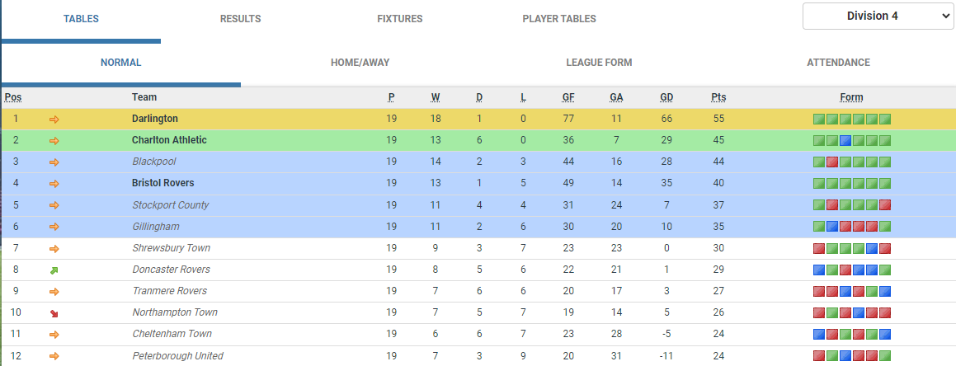The image size is (956, 366).
Task: Click the last red form square for Stockport County
Action: click(885, 205)
